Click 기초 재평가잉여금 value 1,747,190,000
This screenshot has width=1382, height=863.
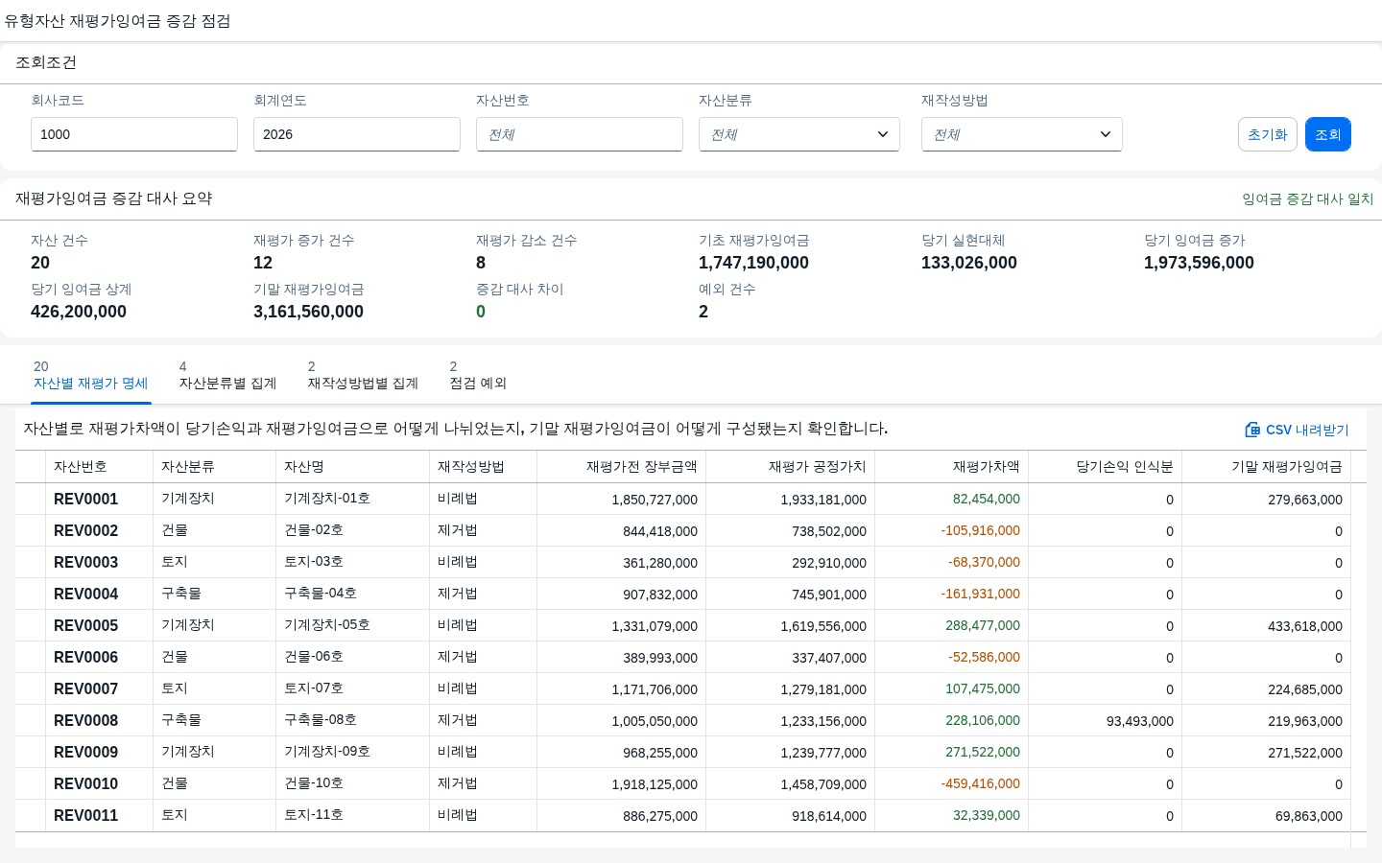(x=753, y=263)
